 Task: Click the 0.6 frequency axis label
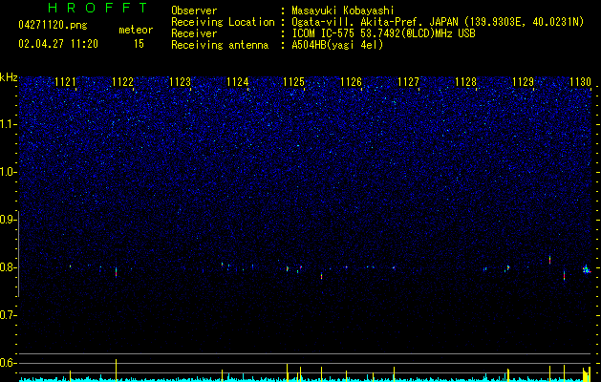point(8,363)
